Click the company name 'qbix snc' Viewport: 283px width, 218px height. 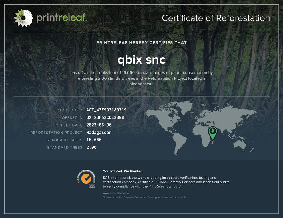point(141,60)
